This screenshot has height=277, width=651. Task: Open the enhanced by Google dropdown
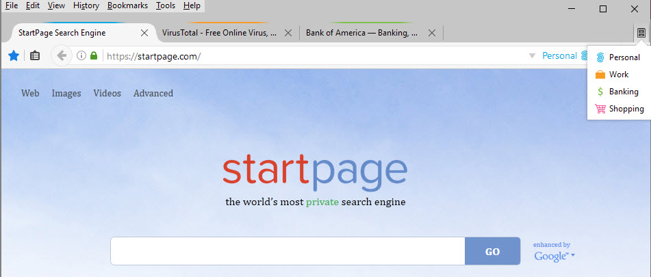pos(554,252)
